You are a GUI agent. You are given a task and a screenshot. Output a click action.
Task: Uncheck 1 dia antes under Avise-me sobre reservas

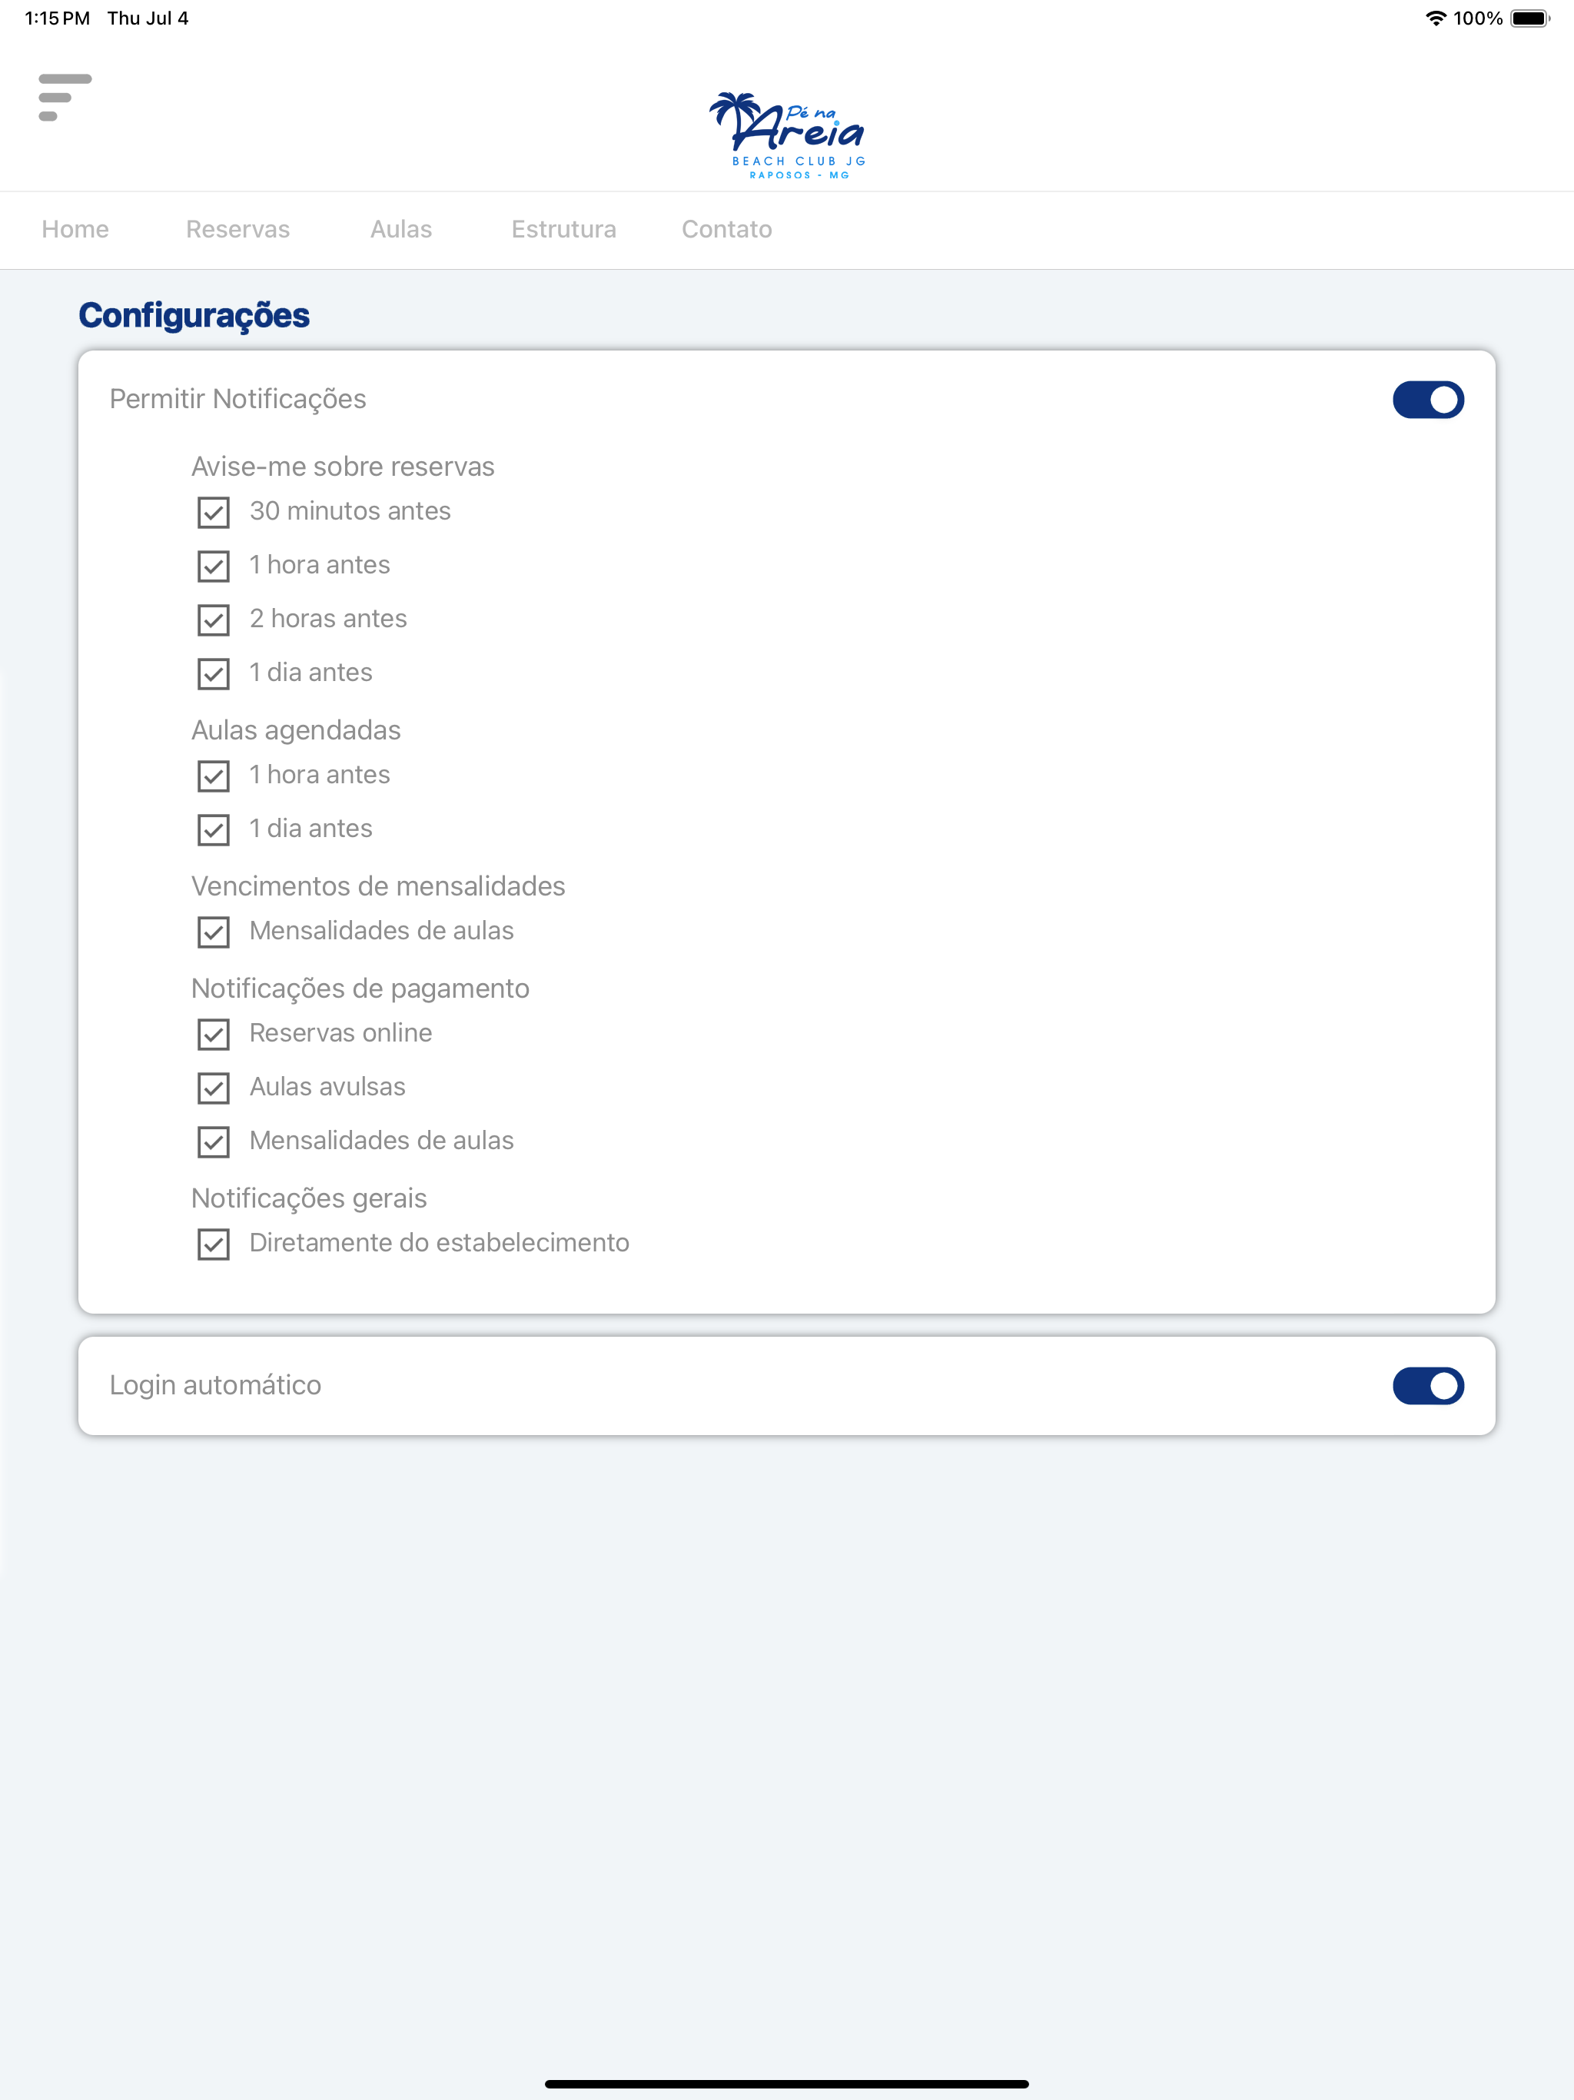pyautogui.click(x=214, y=674)
